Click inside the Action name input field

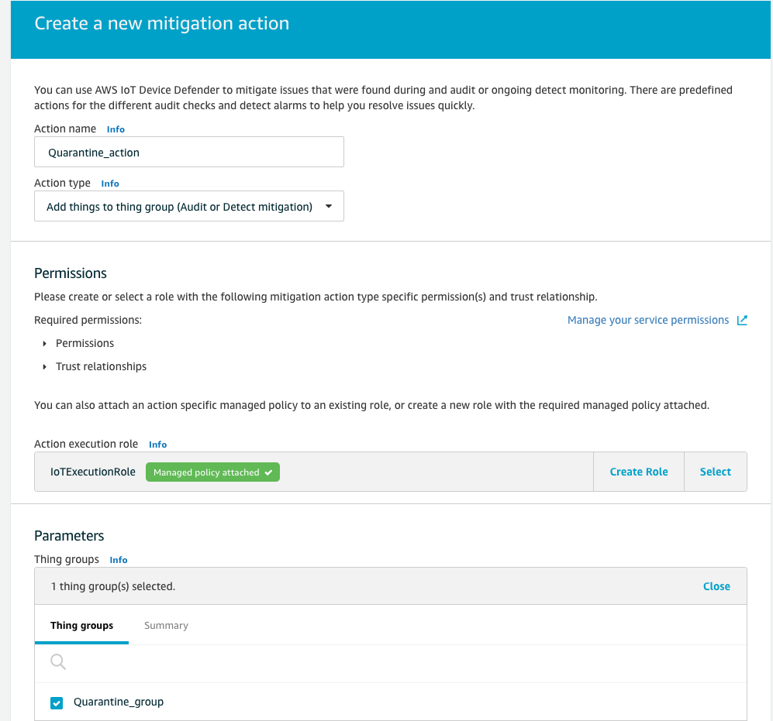click(x=189, y=152)
